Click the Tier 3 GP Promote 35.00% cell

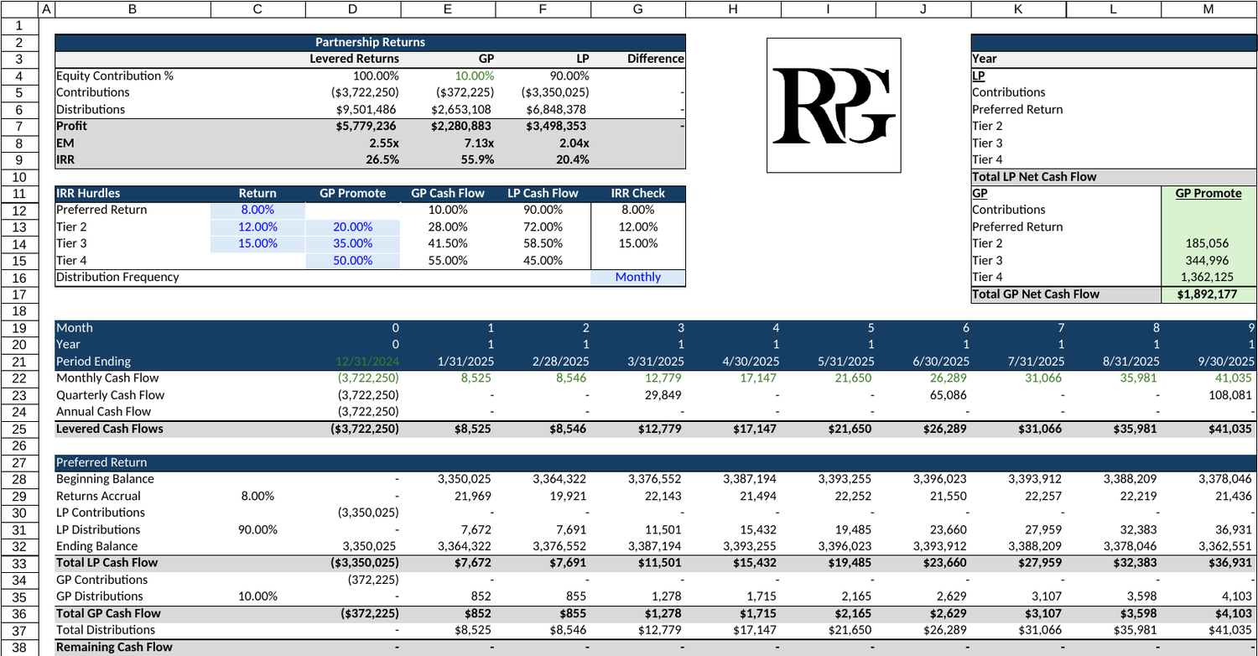click(352, 244)
